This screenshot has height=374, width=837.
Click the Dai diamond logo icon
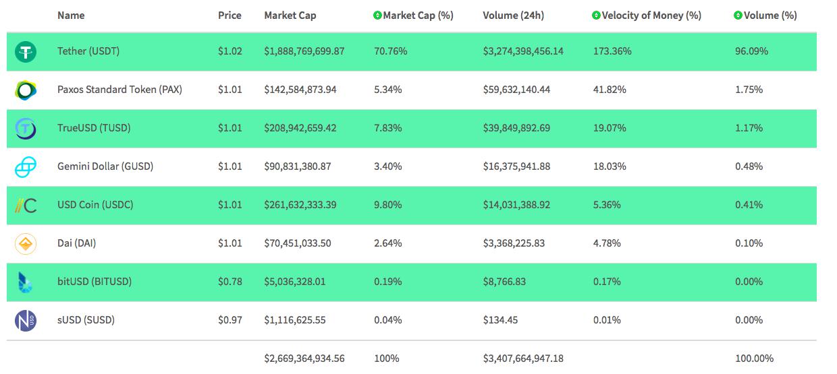pos(26,243)
